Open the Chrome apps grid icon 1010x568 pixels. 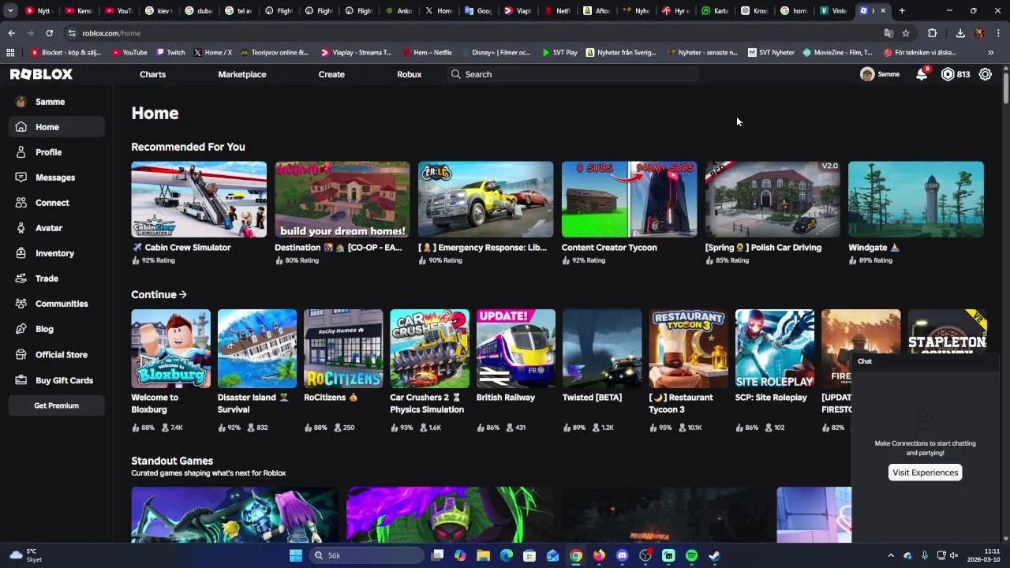click(x=10, y=53)
